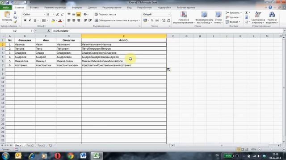
Task: Click the Paste clipboard icon
Action: [7, 15]
